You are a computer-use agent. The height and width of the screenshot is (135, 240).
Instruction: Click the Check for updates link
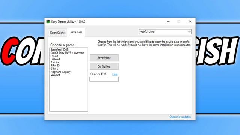click(180, 117)
